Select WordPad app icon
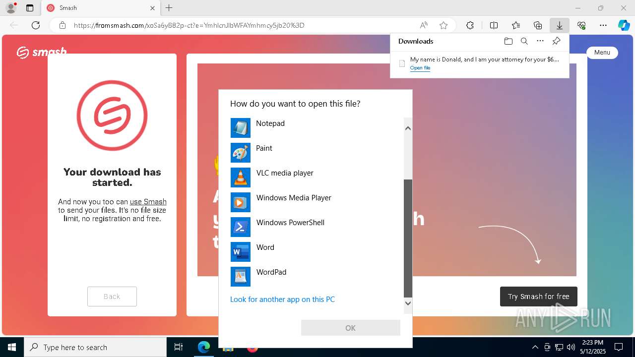This screenshot has width=635, height=357. [x=241, y=277]
